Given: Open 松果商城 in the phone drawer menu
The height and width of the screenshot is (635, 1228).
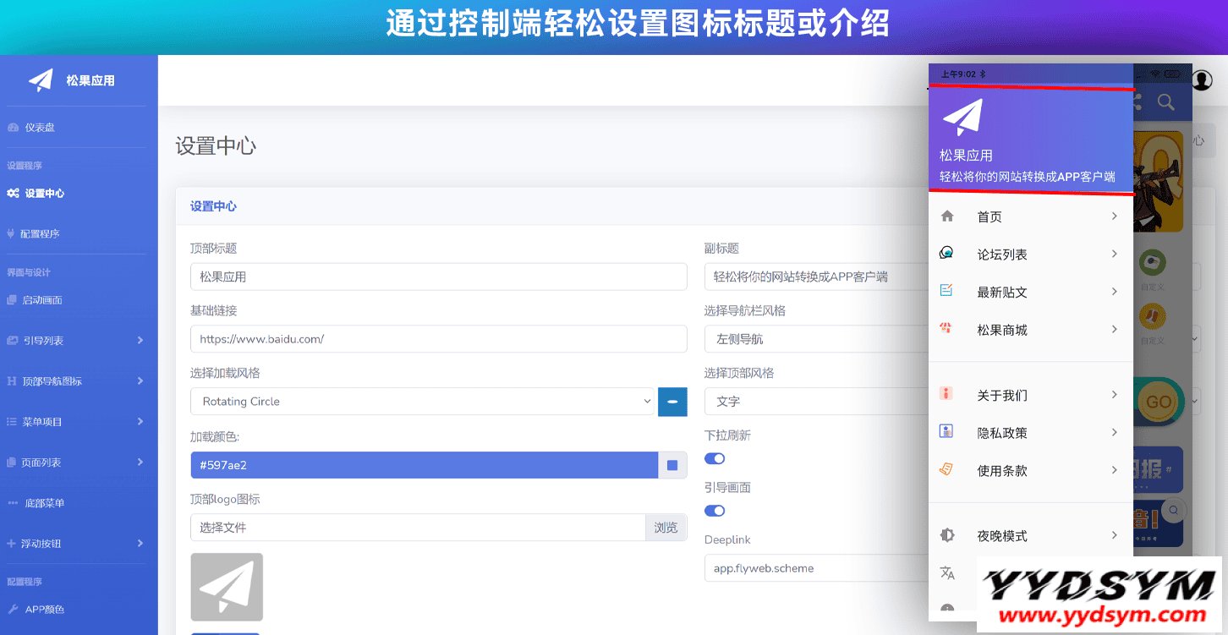Looking at the screenshot, I should (1030, 330).
